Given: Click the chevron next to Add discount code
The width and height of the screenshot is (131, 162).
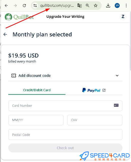Looking at the screenshot, I should 117,76.
